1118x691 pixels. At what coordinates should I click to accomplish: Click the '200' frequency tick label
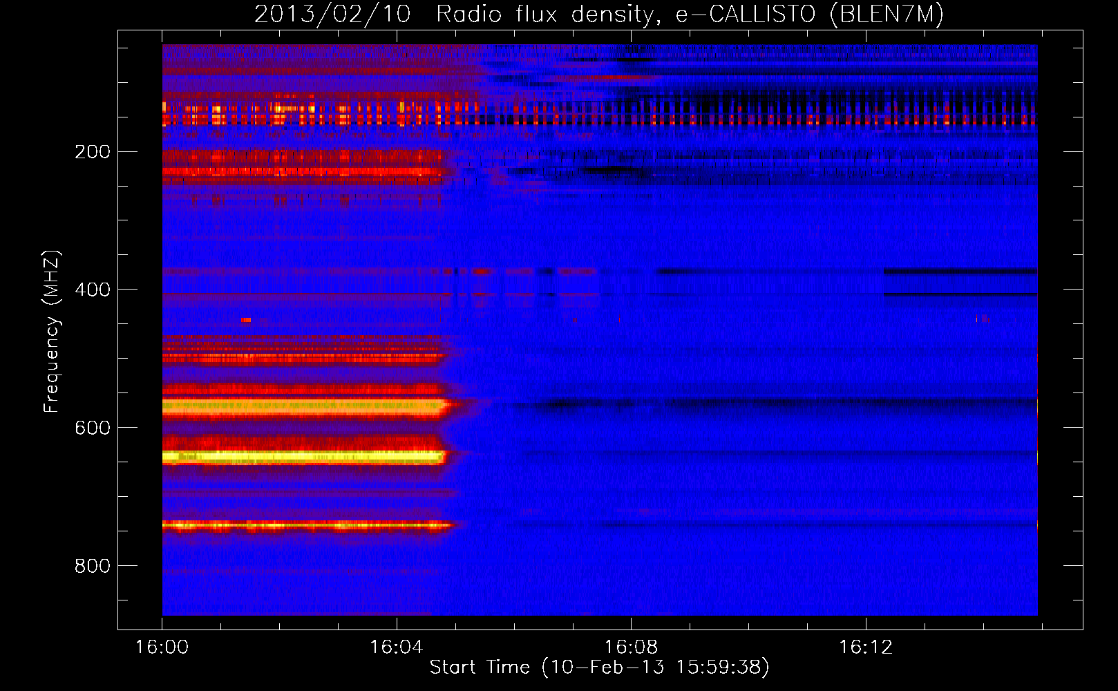tap(93, 152)
